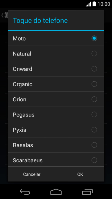
Task: Tap the Android back navigation icon
Action: click(x=25, y=192)
